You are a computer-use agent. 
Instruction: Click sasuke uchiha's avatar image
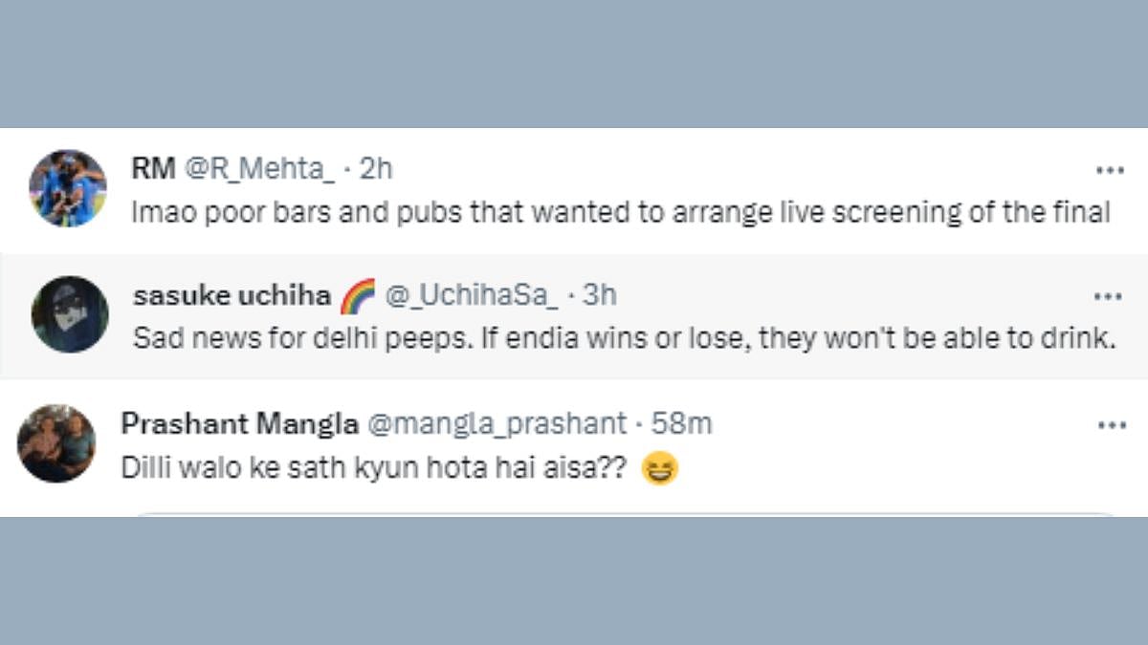(x=69, y=314)
